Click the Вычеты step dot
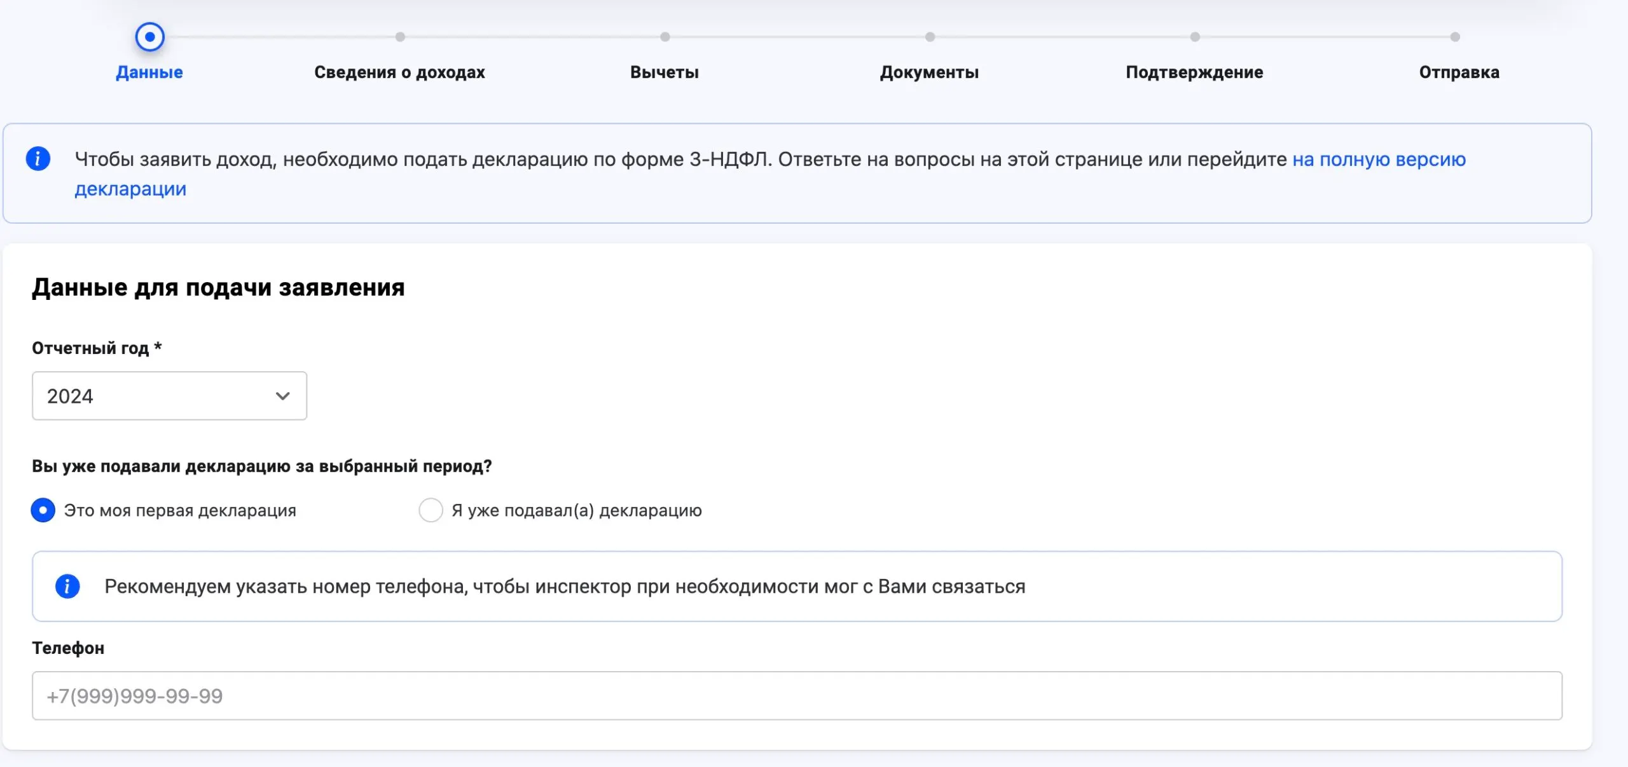Screen dimensions: 1628x767 coord(665,37)
